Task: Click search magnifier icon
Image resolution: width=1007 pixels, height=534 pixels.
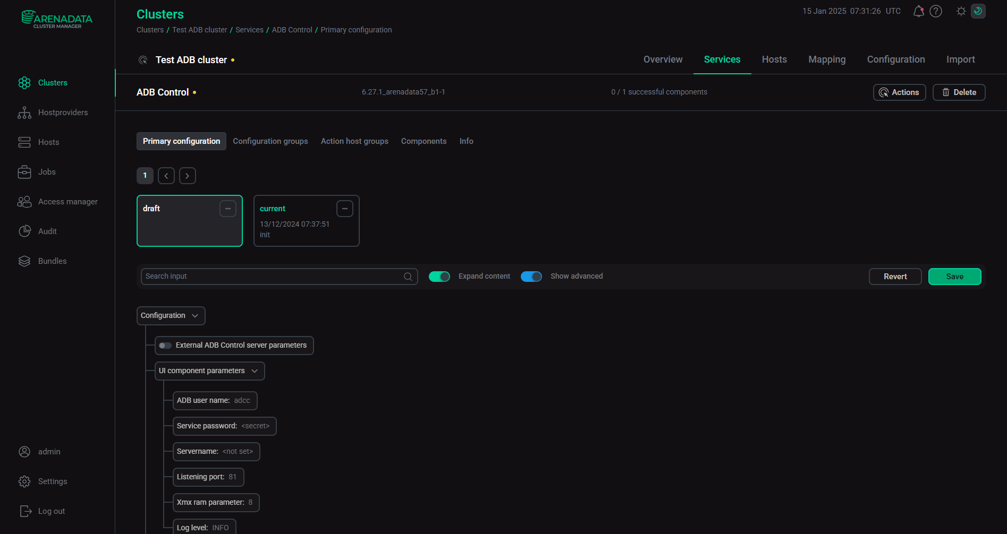Action: tap(408, 277)
